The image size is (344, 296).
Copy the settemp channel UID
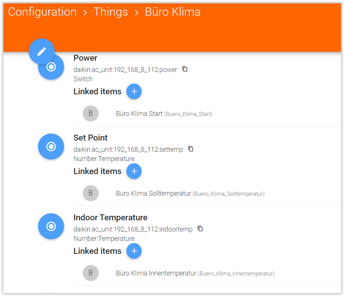tap(191, 149)
